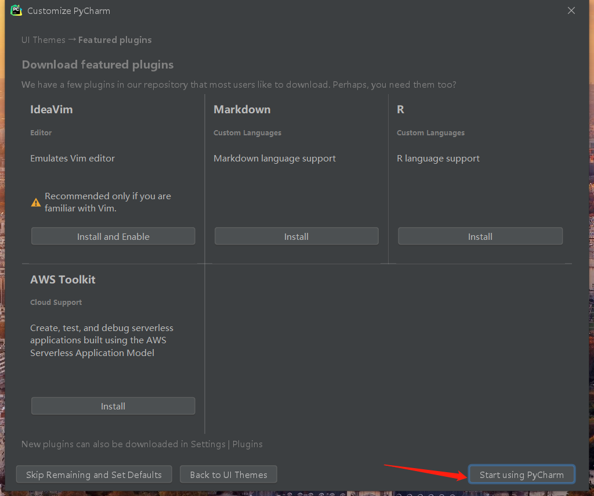Install the Markdown plugin
Viewport: 594px width, 496px height.
[296, 236]
